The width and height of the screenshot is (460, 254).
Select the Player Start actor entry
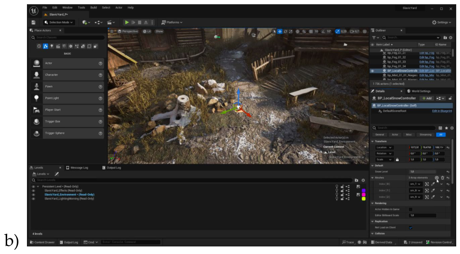[x=68, y=110]
